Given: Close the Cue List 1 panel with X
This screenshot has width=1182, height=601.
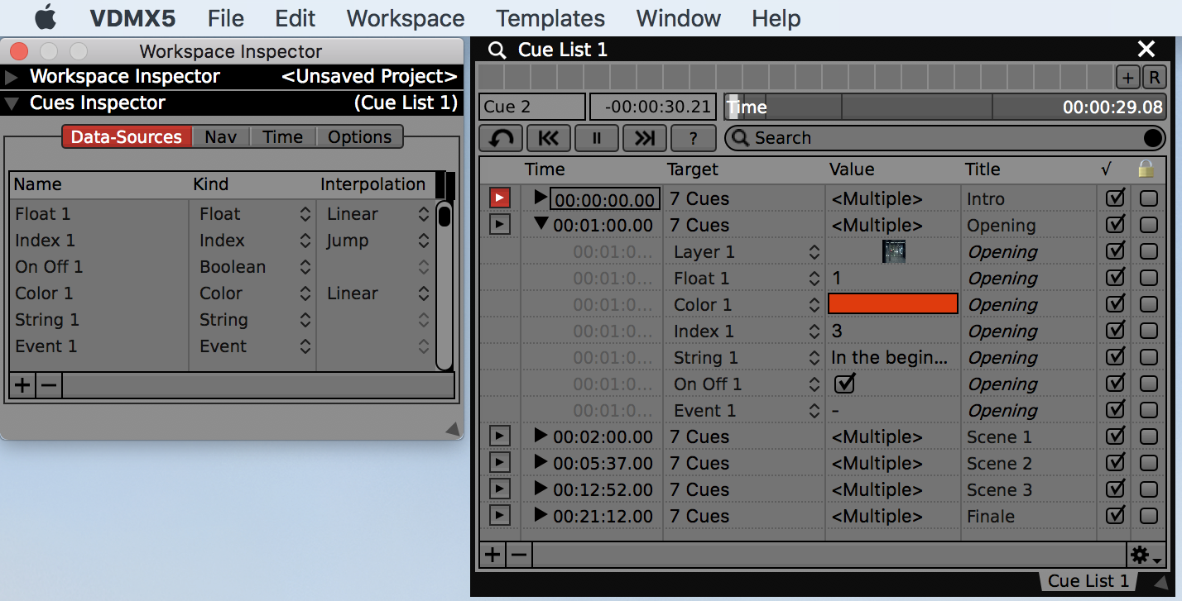Looking at the screenshot, I should tap(1146, 50).
